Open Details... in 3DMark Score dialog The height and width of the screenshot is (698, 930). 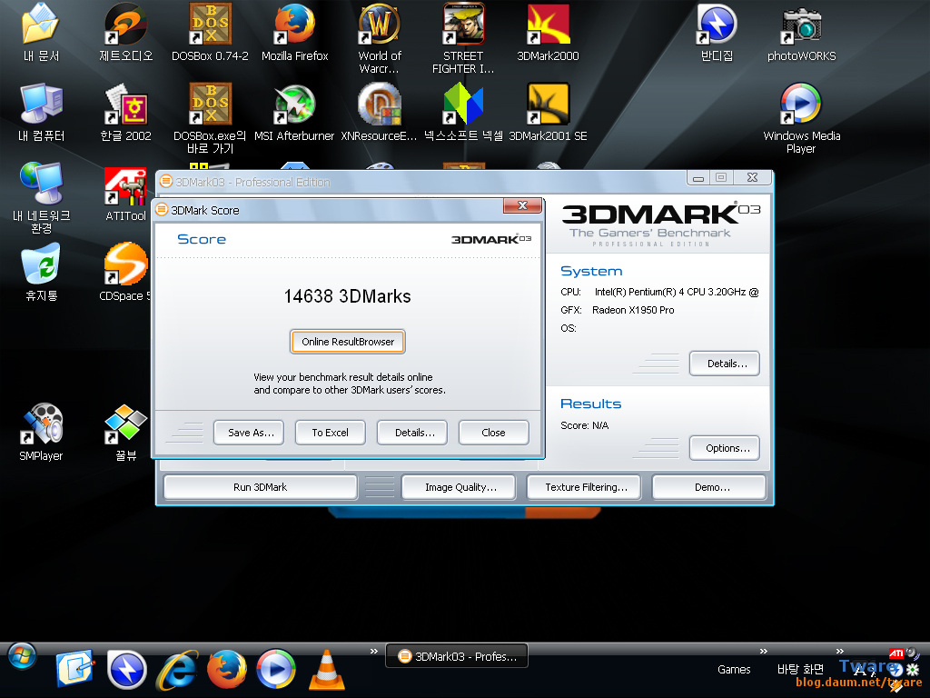tap(413, 433)
